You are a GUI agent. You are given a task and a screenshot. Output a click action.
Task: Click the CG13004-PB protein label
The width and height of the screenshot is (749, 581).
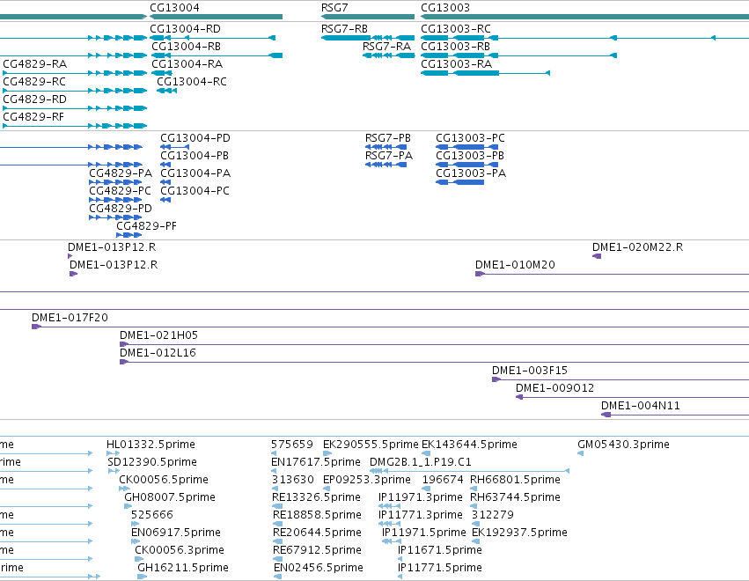(195, 156)
